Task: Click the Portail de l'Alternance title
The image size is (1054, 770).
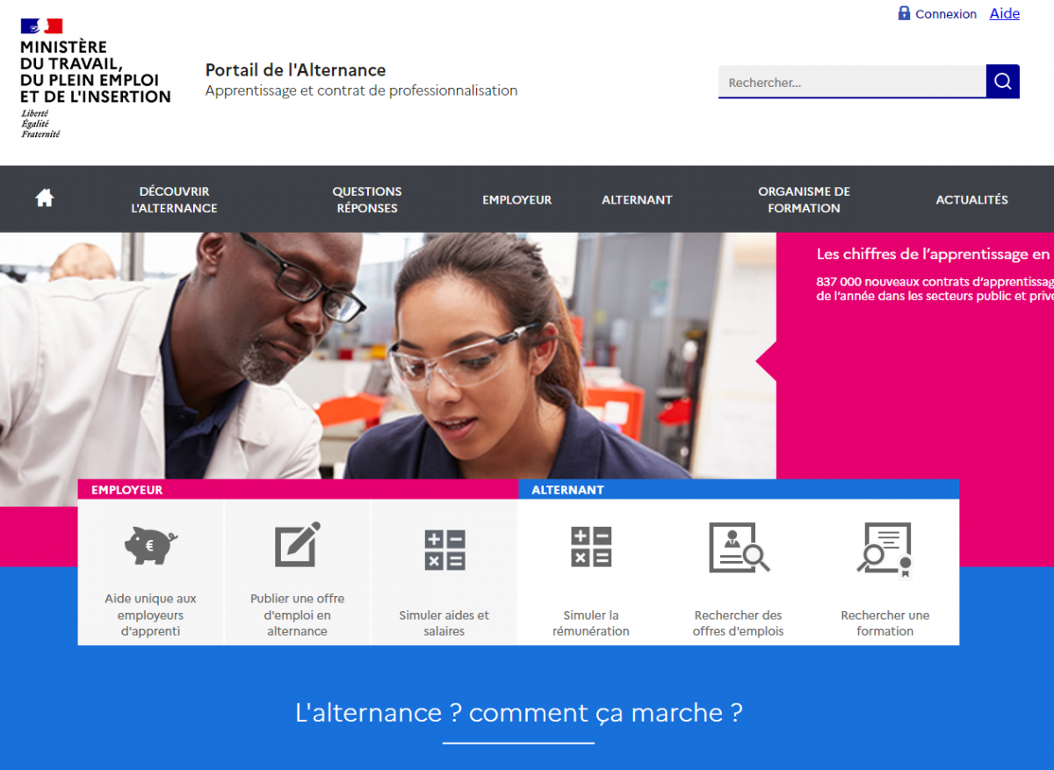Action: (296, 70)
